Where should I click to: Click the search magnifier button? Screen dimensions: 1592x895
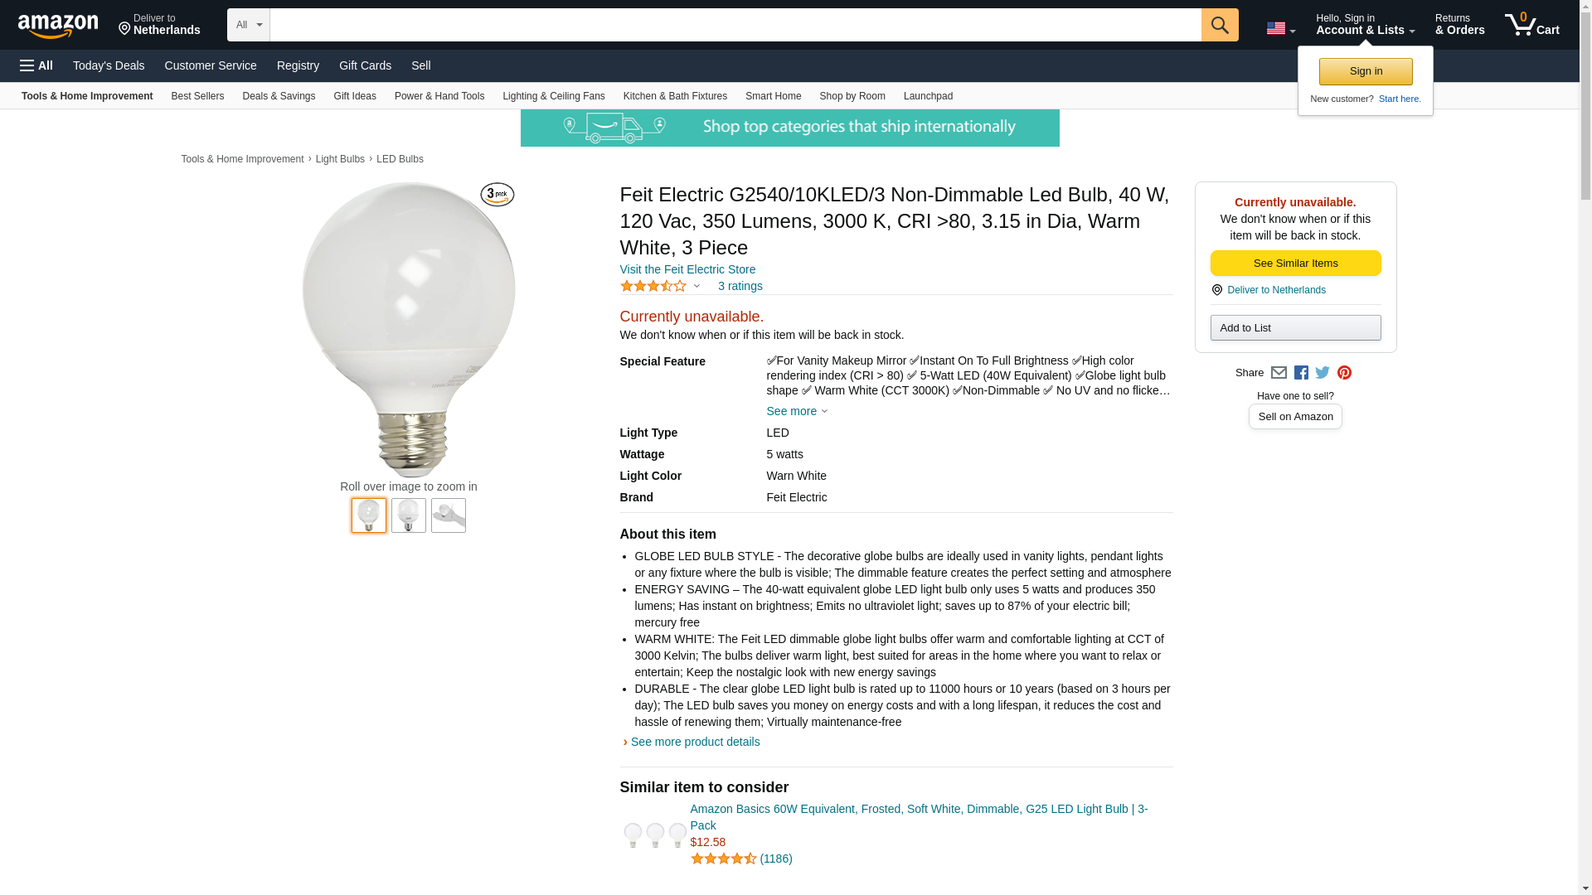pyautogui.click(x=1219, y=25)
